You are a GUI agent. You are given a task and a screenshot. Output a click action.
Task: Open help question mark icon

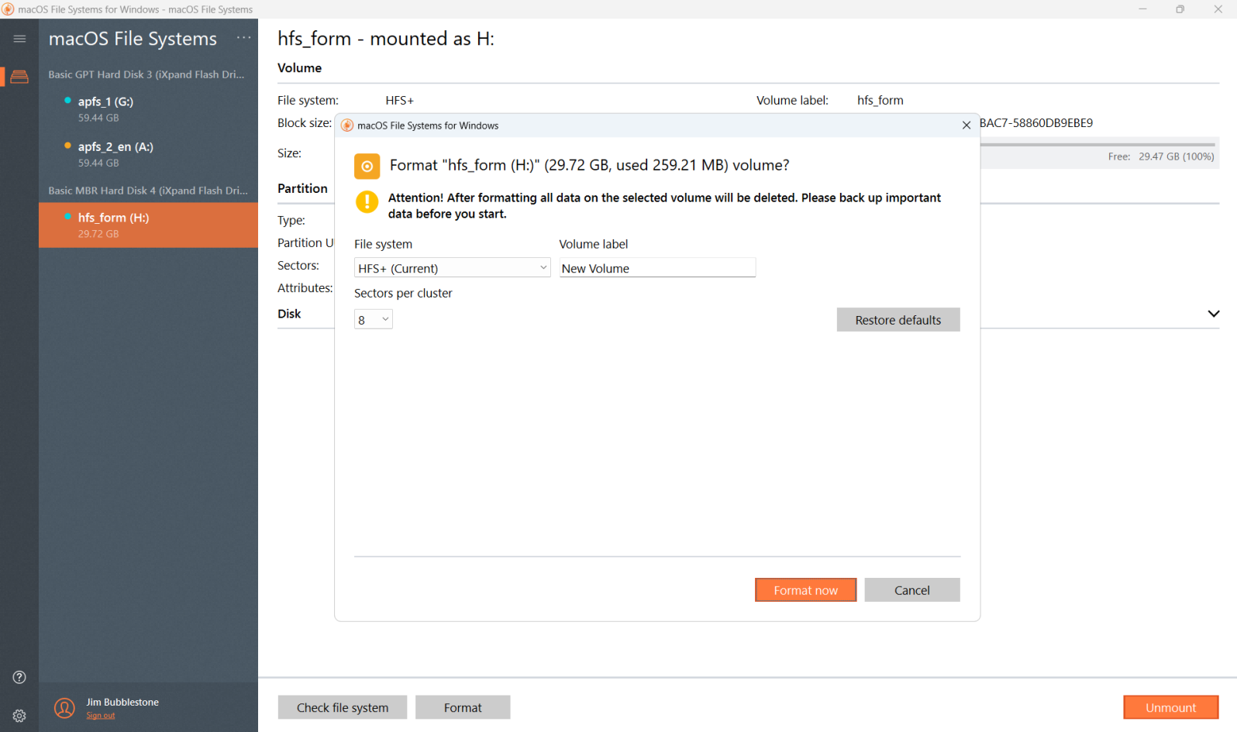(19, 677)
